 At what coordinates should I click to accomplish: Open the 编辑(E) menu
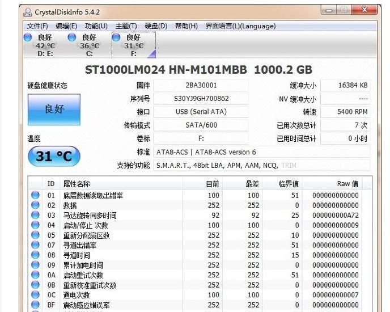pos(66,26)
